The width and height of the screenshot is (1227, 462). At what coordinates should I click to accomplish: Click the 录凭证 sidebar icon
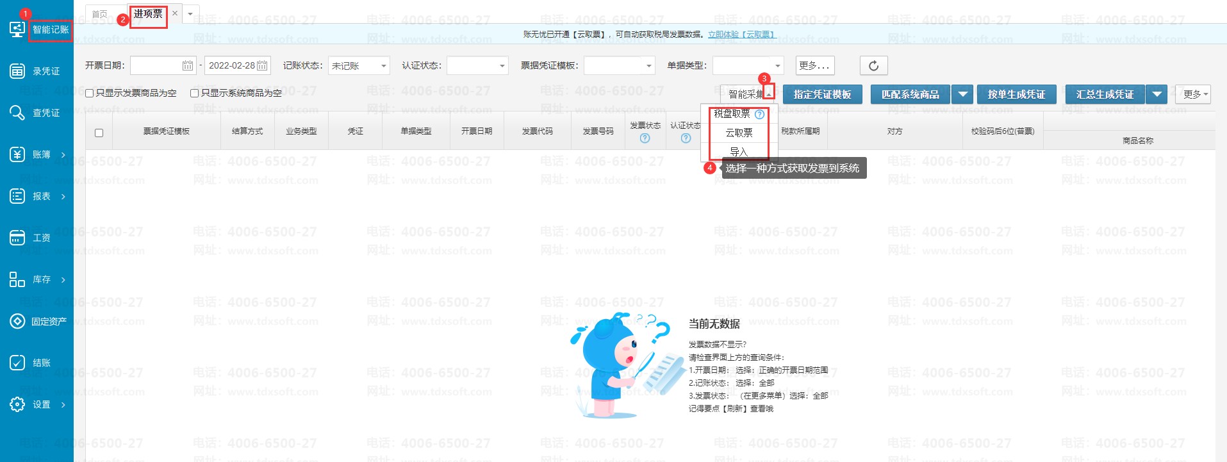[x=17, y=71]
